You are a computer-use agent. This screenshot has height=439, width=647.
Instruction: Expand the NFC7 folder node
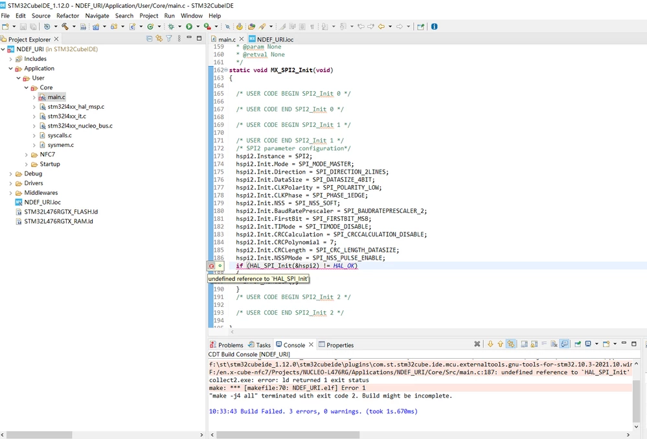click(27, 155)
